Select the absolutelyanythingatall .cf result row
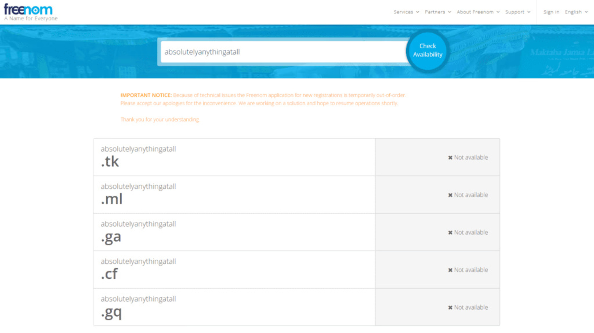 (x=296, y=270)
